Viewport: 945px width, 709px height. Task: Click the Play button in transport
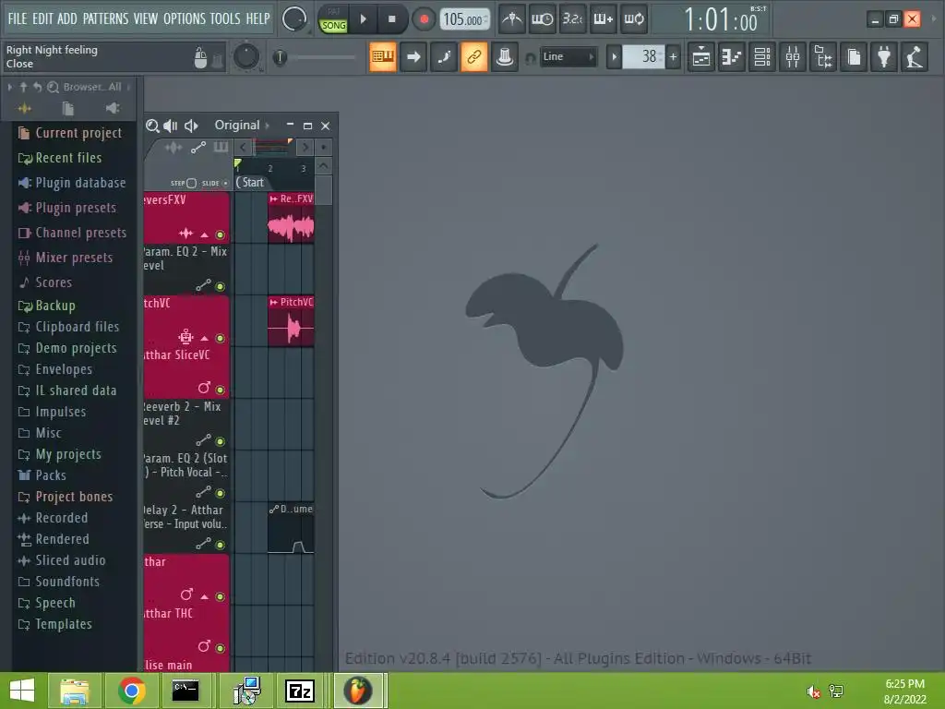click(363, 19)
